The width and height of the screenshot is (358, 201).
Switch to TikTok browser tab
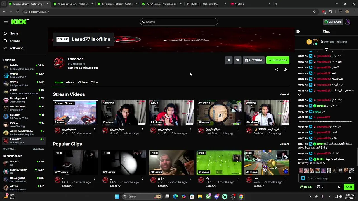point(206,4)
